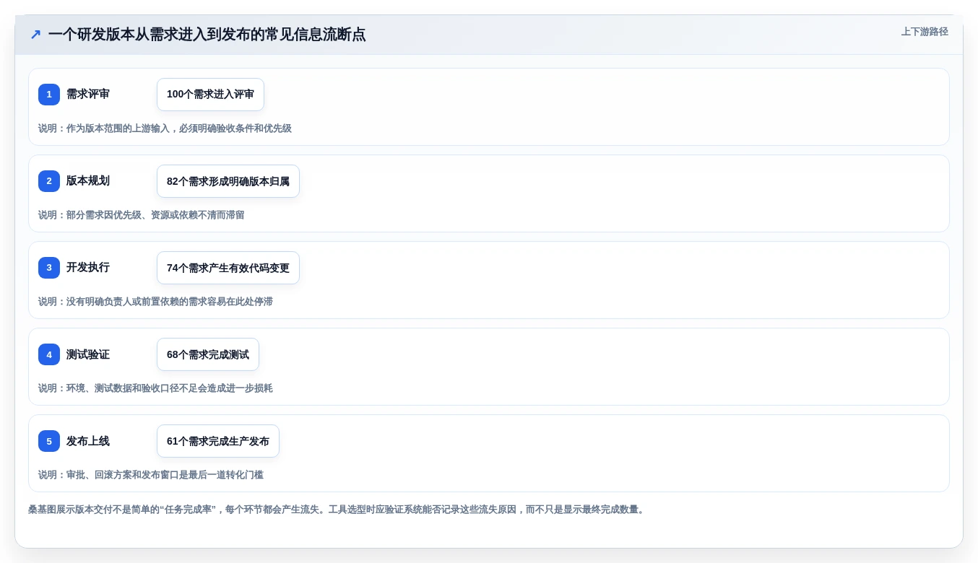Click the 100个需求进入评审 chip
The height and width of the screenshot is (563, 978).
coord(210,95)
